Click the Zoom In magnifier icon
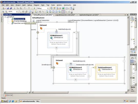 3,12
